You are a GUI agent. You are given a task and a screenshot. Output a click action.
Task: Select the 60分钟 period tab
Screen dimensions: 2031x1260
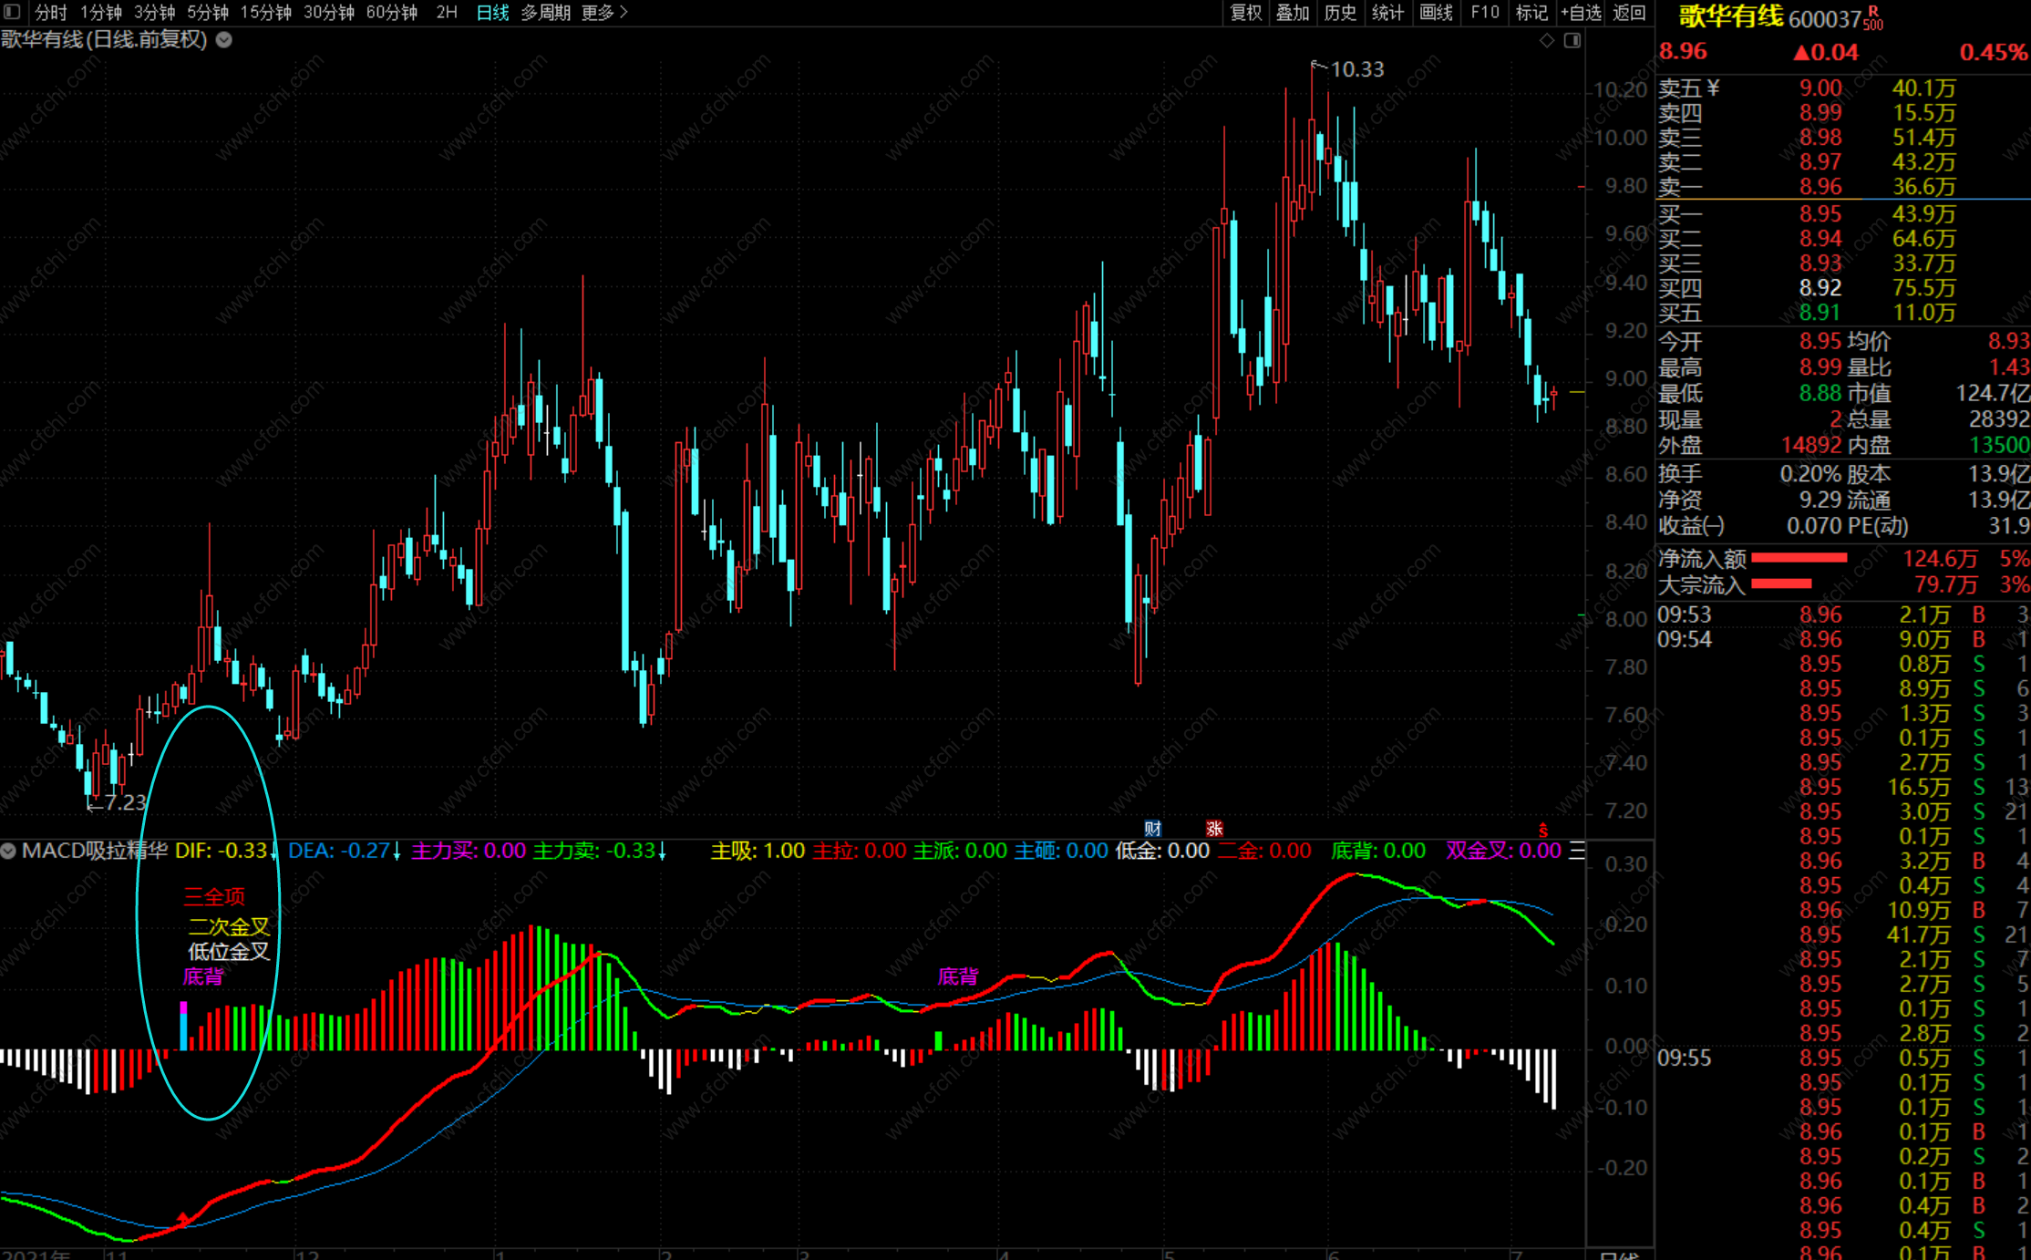point(391,12)
